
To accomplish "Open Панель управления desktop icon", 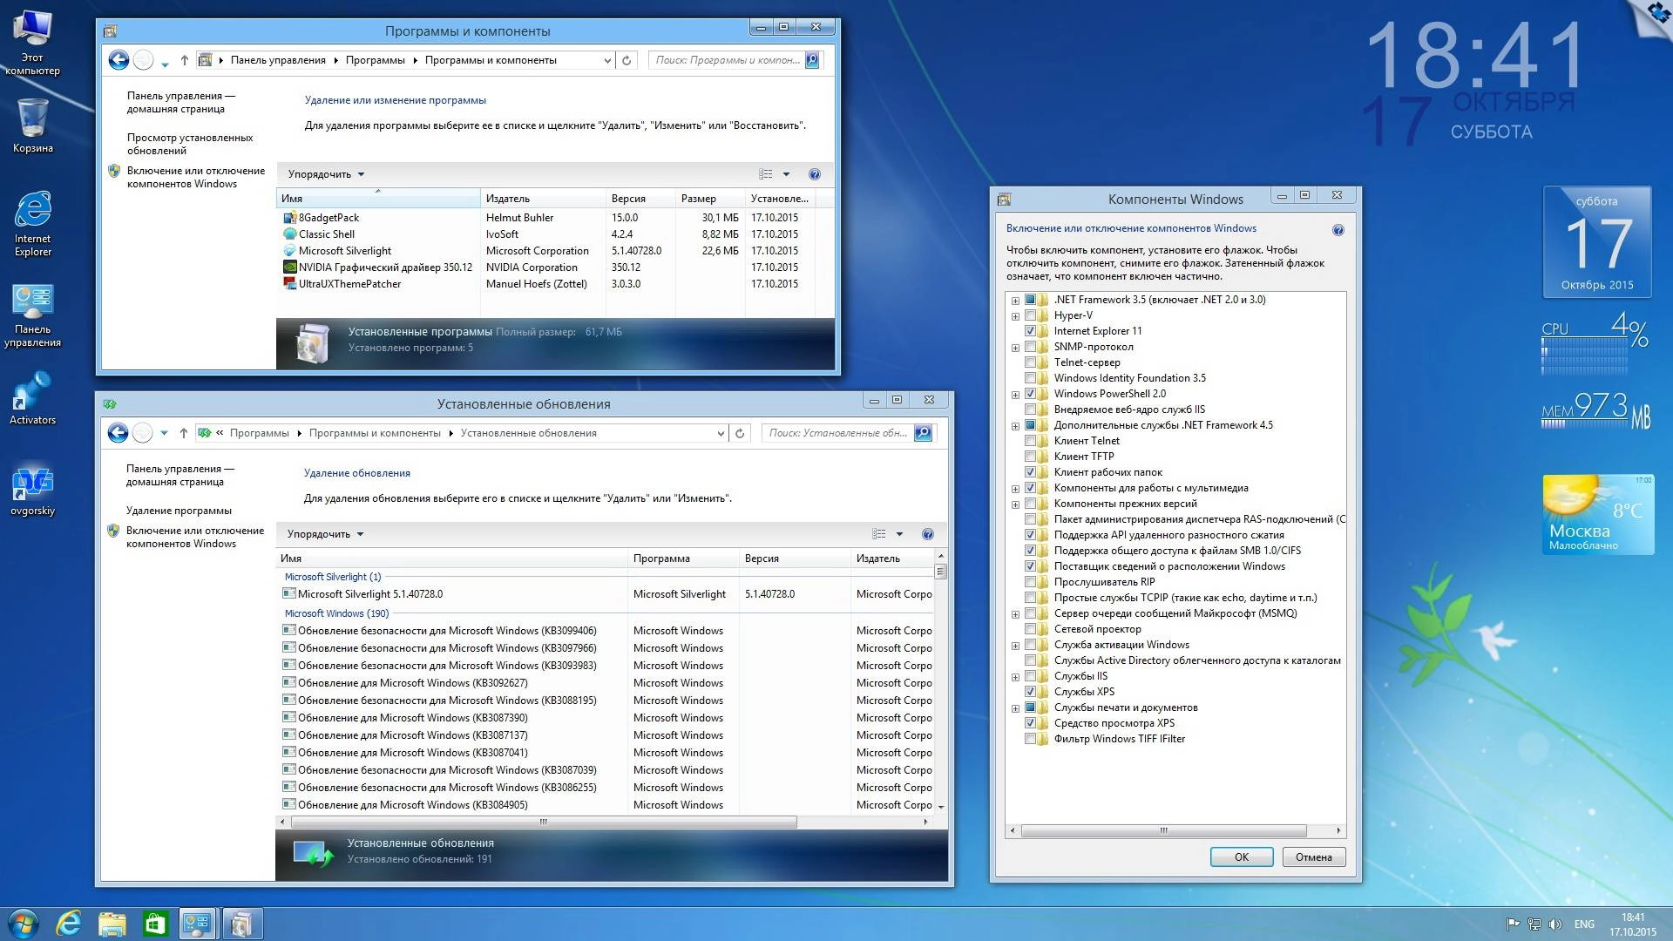I will pos(32,315).
